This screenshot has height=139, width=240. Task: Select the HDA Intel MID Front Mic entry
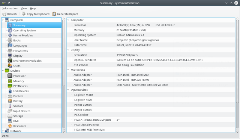[x=151, y=130]
